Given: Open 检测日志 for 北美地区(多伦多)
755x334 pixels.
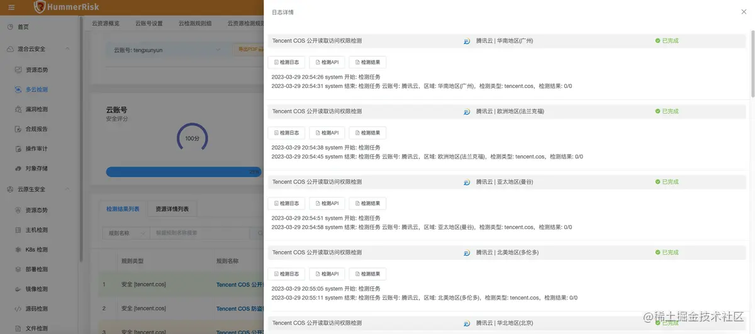Looking at the screenshot, I should [286, 274].
